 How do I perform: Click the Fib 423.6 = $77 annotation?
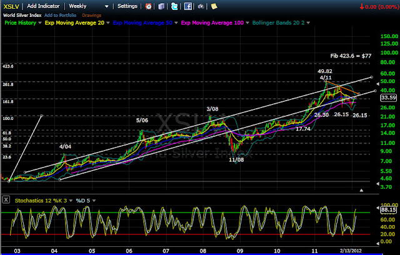click(351, 56)
